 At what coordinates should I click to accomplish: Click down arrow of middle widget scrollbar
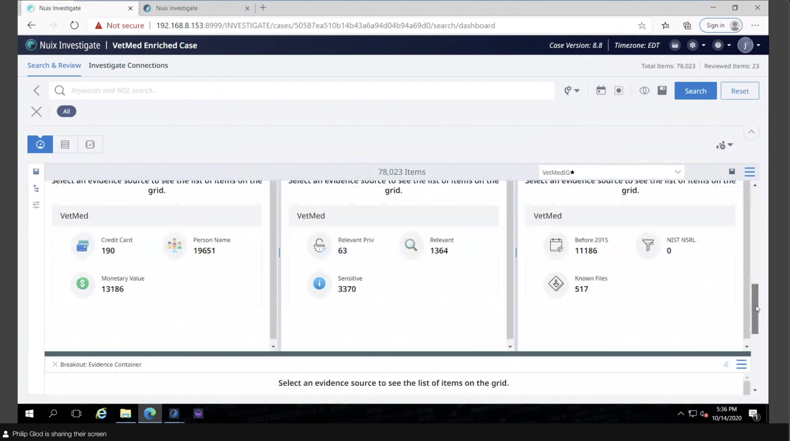coord(510,346)
